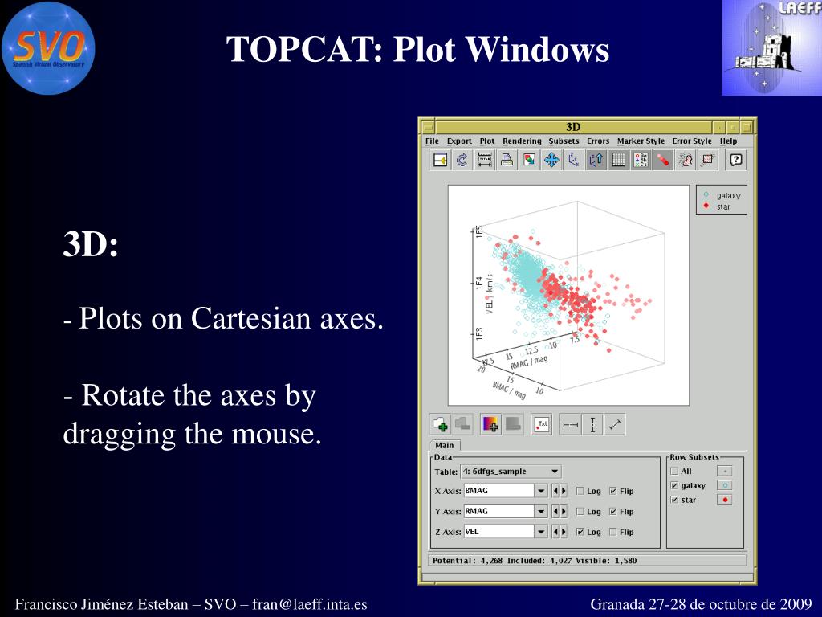Open the Rendering menu
The width and height of the screenshot is (822, 617).
point(522,141)
